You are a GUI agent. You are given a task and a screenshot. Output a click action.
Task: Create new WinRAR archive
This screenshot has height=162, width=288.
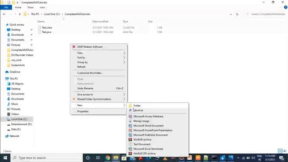click(x=157, y=139)
